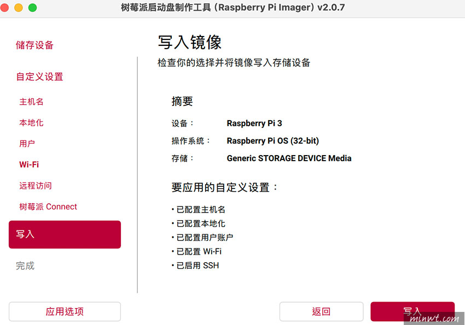Click Generic STORAGE DEVICE Media text

click(x=289, y=158)
